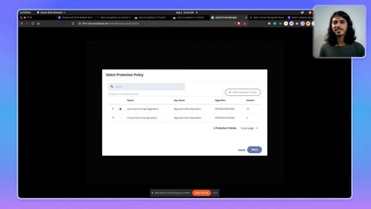Open the Activities overview
This screenshot has width=371, height=209.
pos(25,13)
